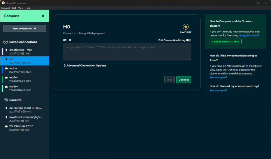The height and width of the screenshot is (159, 271).
Task: Click the FAVORITE label text
Action: coord(186,32)
